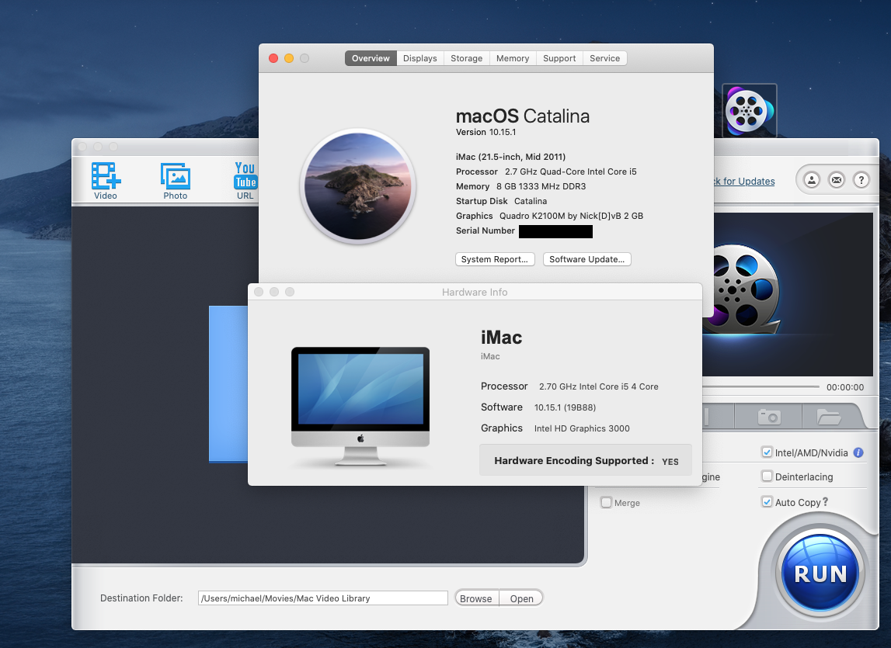This screenshot has width=891, height=648.
Task: Minimize the About This Mac window
Action: point(289,58)
